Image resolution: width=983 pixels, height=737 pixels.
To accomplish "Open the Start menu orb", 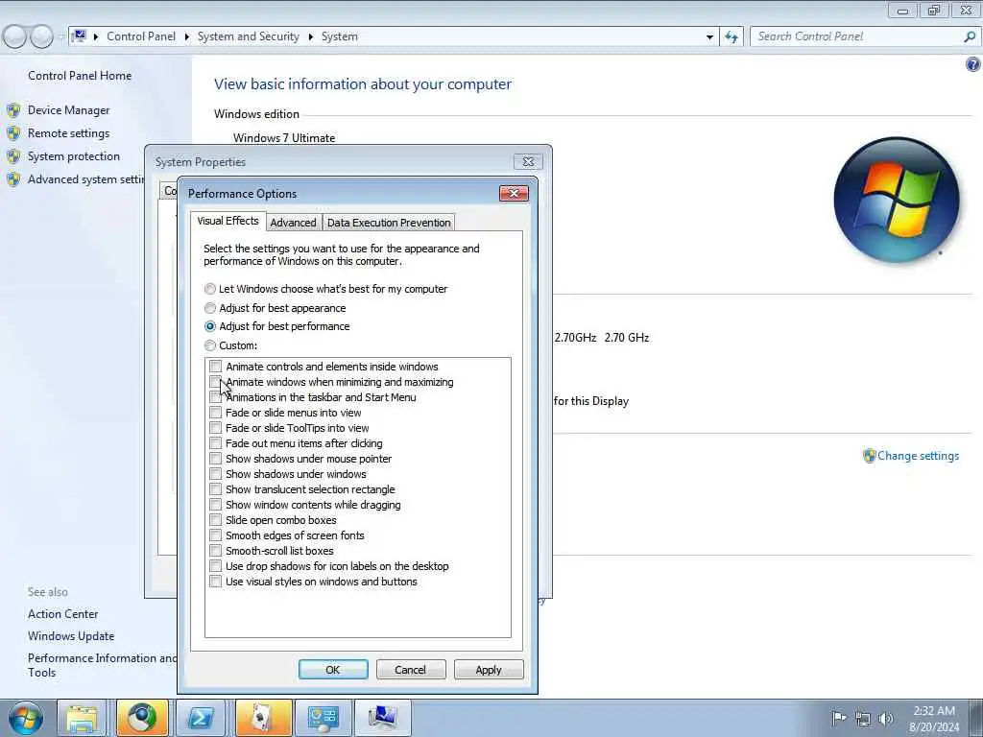I will point(26,718).
